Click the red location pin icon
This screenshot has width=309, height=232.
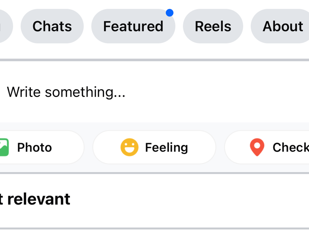tap(257, 147)
